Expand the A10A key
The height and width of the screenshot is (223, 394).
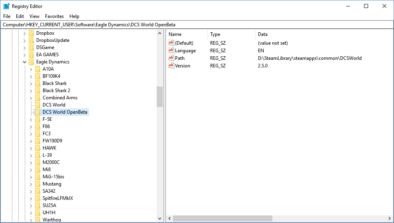tap(31, 69)
